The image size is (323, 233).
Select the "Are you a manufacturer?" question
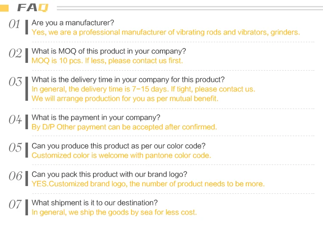73,23
